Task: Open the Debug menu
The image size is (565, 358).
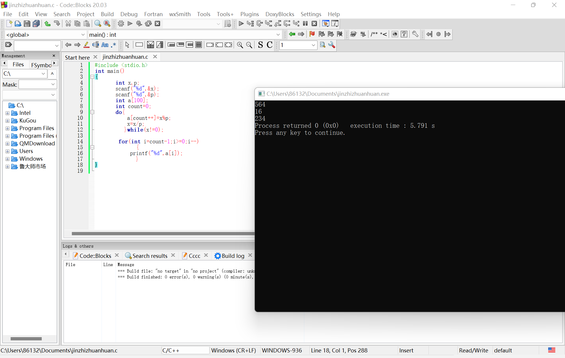Action: click(x=129, y=14)
